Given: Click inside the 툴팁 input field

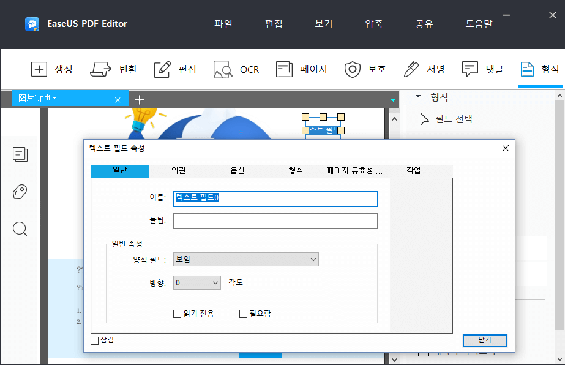Looking at the screenshot, I should pyautogui.click(x=275, y=221).
